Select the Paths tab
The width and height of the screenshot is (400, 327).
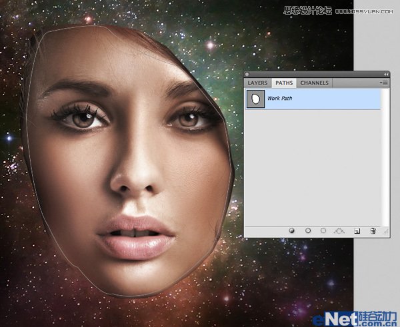point(284,83)
